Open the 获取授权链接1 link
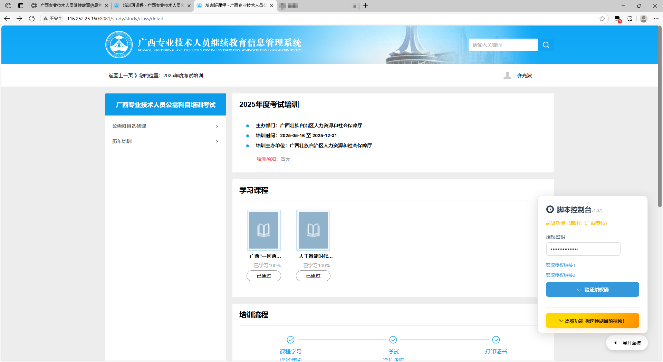663x362 pixels. pyautogui.click(x=560, y=265)
